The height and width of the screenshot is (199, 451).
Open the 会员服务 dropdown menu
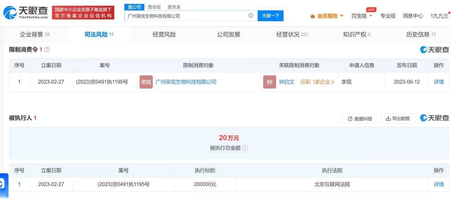click(x=327, y=16)
